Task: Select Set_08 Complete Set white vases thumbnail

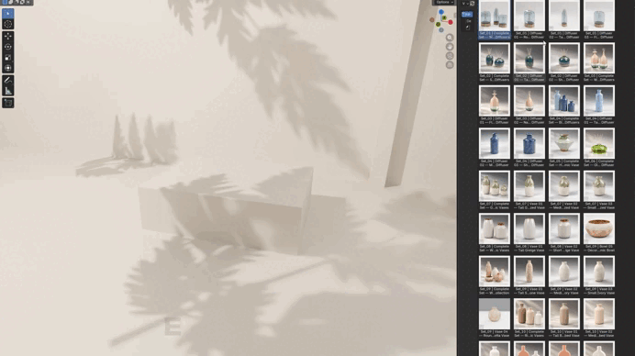Action: coord(494,232)
